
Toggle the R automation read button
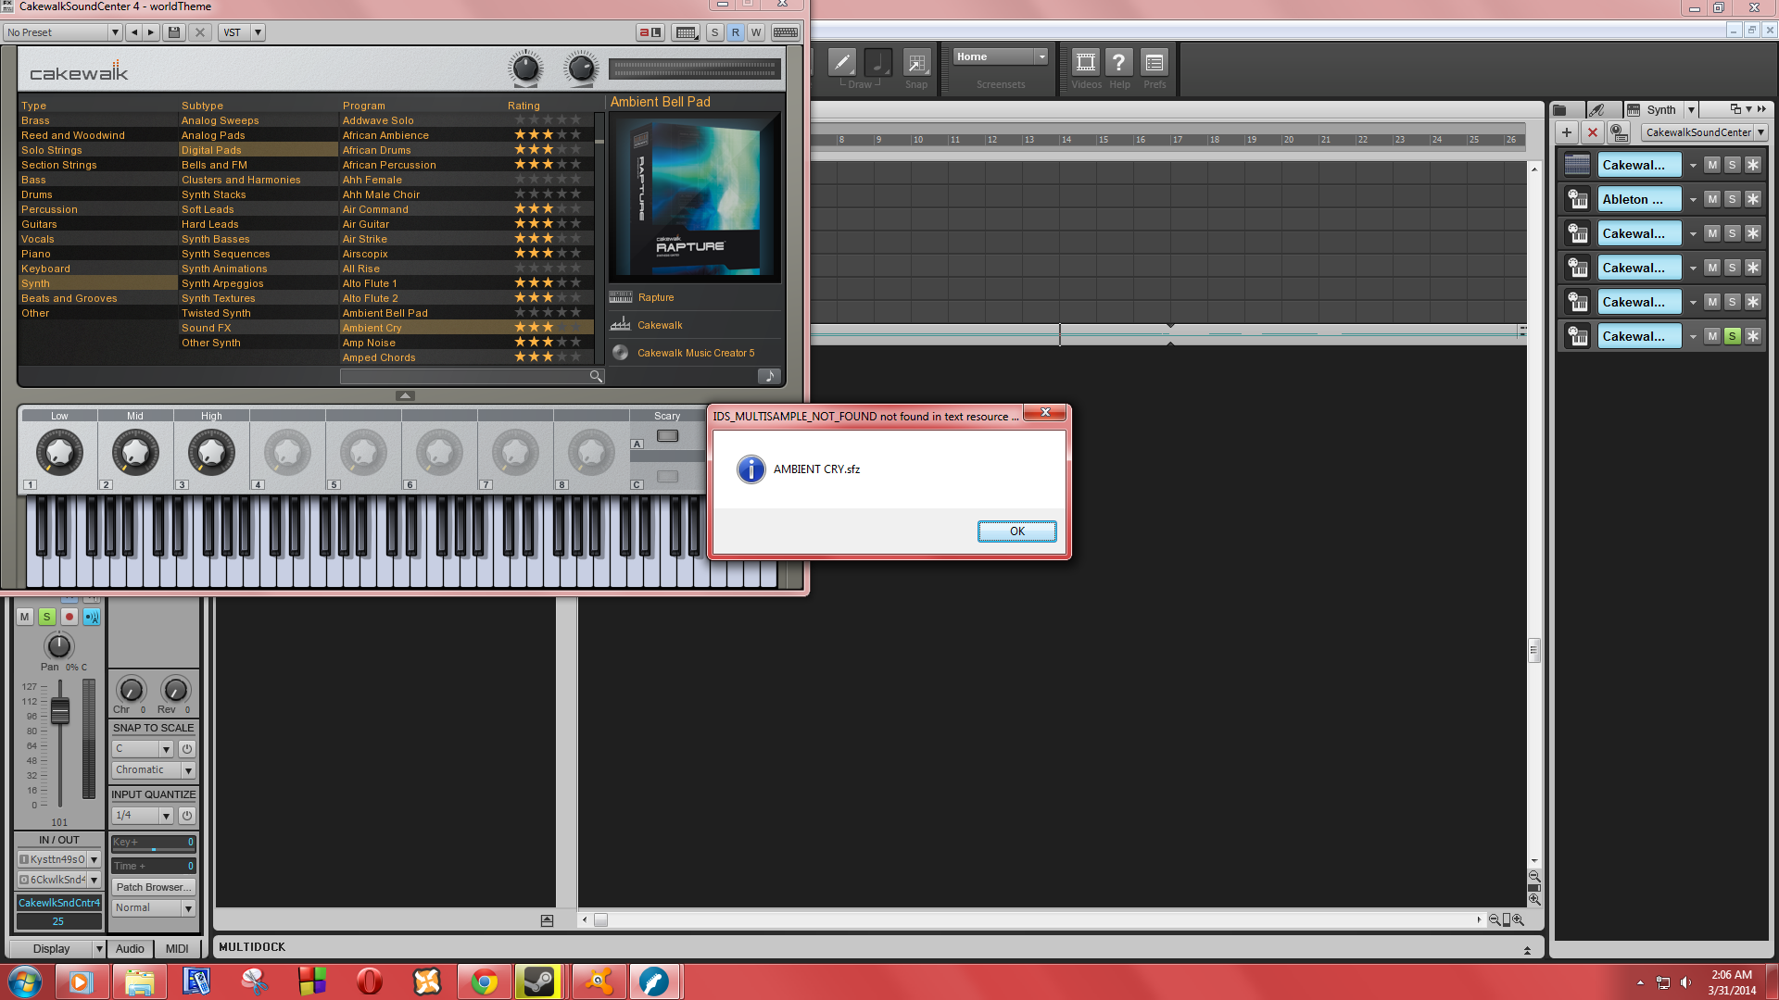(736, 32)
